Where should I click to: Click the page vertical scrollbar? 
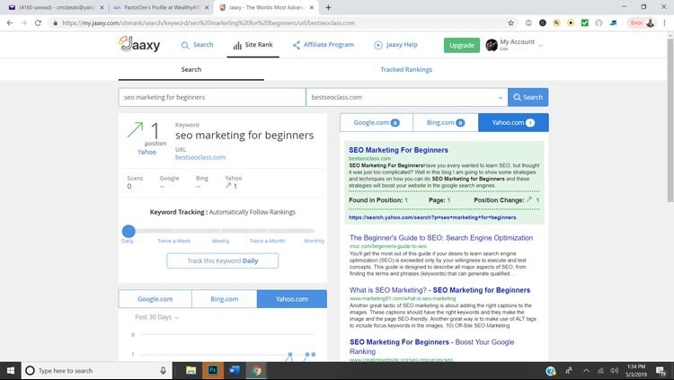pyautogui.click(x=670, y=120)
